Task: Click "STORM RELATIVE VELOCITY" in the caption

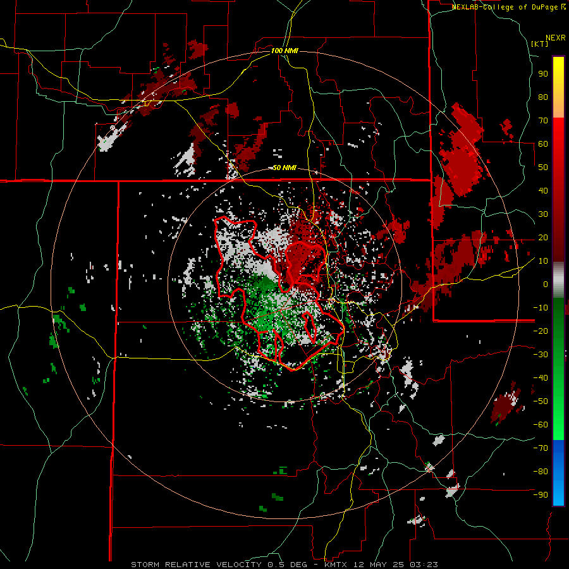Action: click(x=196, y=565)
